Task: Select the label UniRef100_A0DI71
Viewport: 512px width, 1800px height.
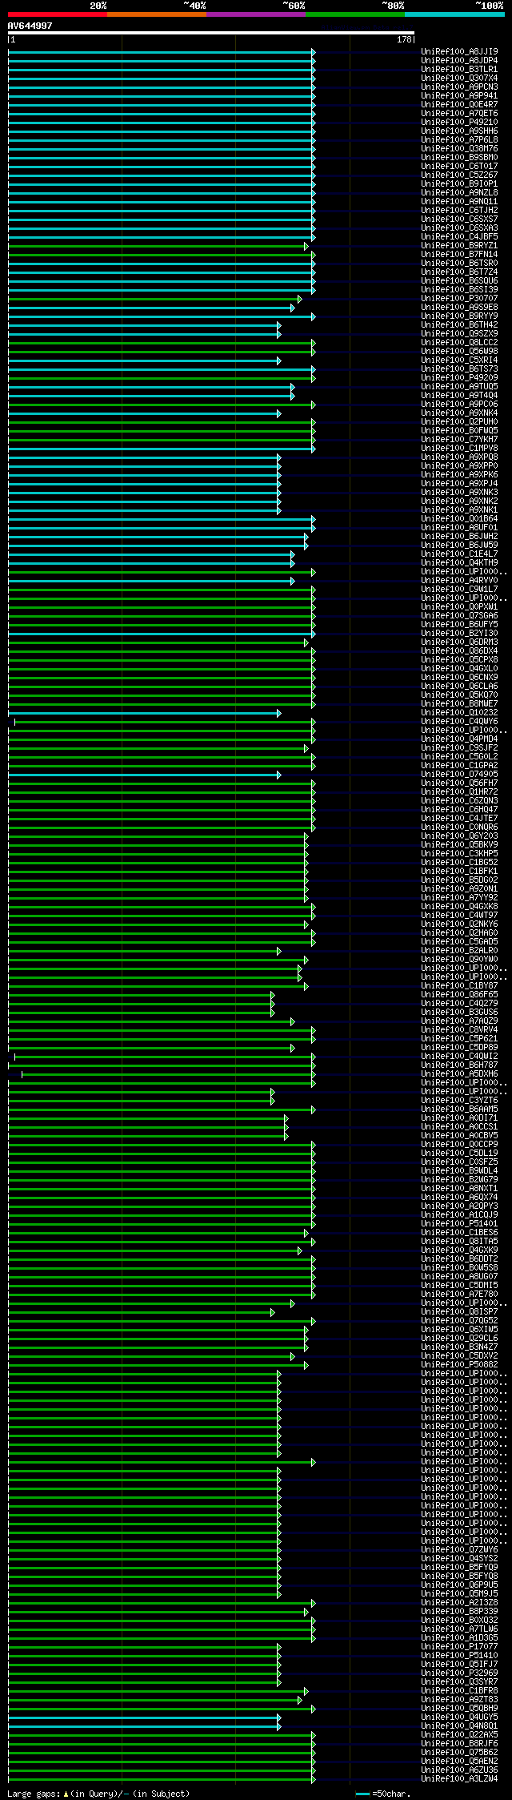Action: [459, 1118]
